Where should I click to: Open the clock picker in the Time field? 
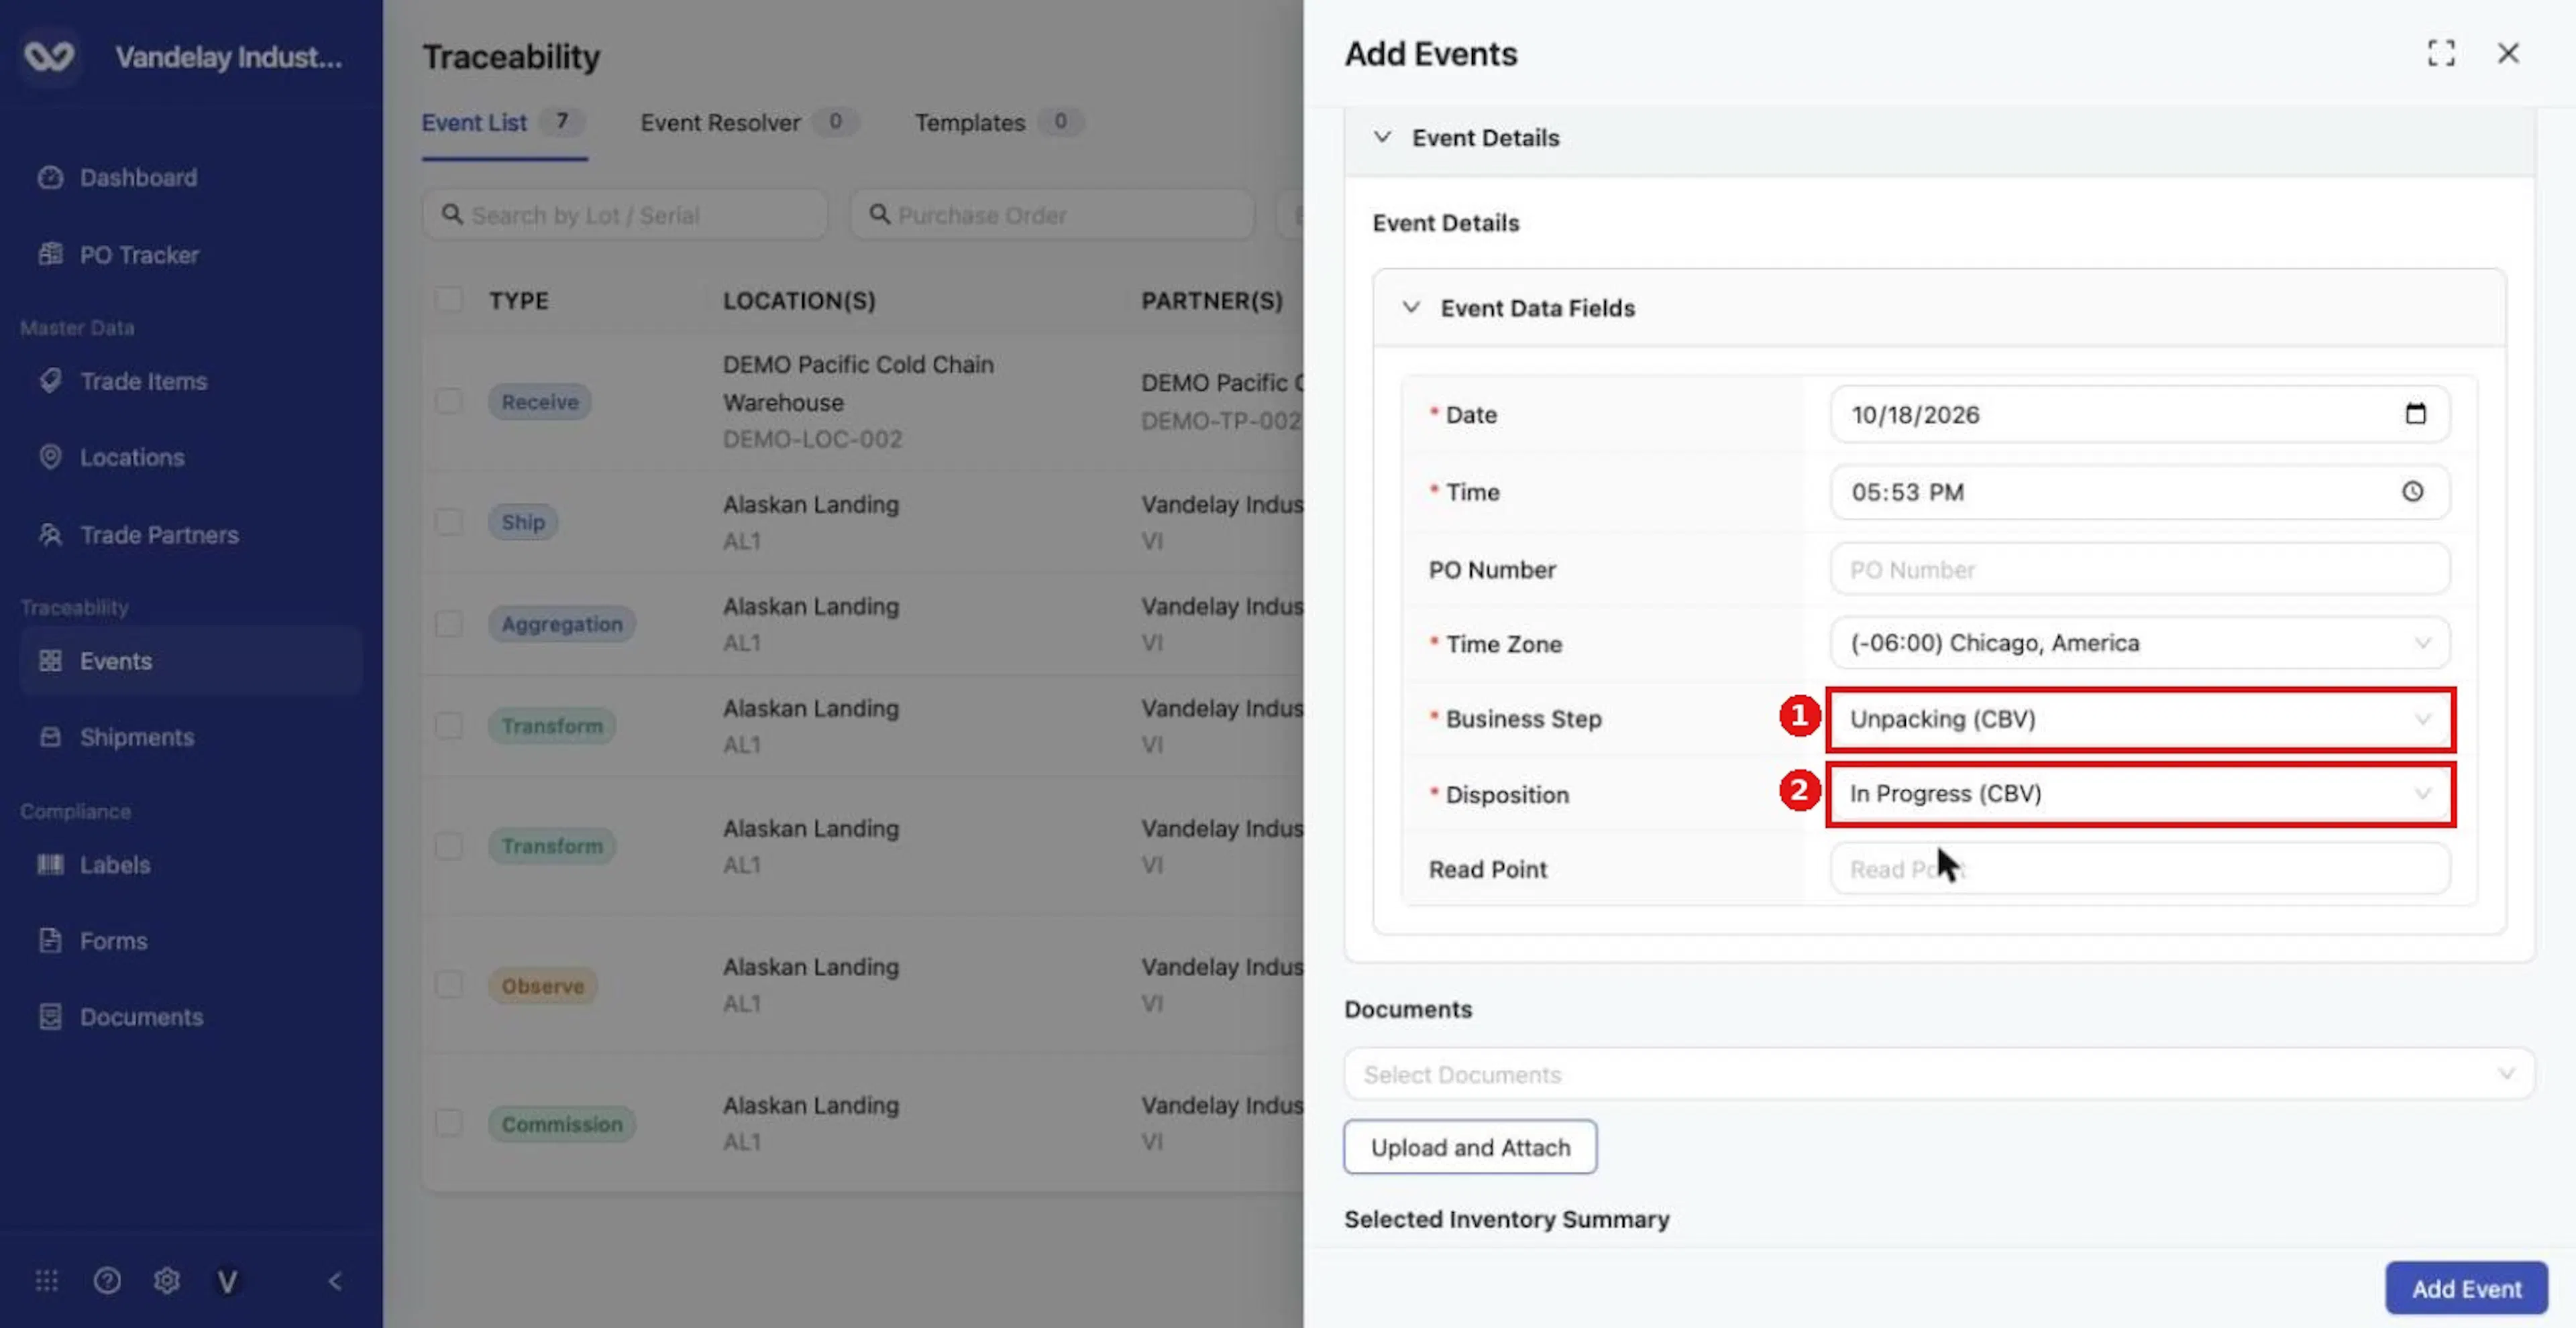2413,491
